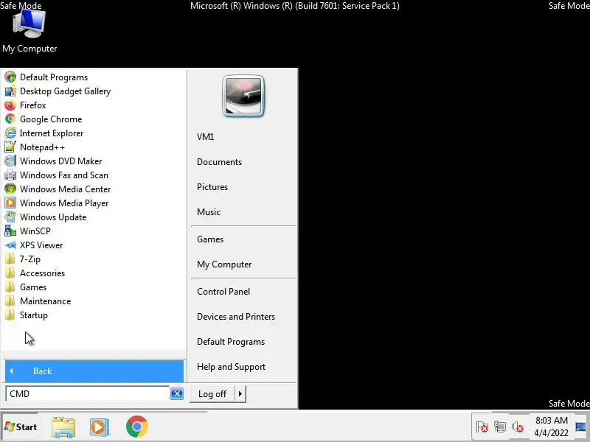Open the My Computer desktop icon

[x=29, y=31]
